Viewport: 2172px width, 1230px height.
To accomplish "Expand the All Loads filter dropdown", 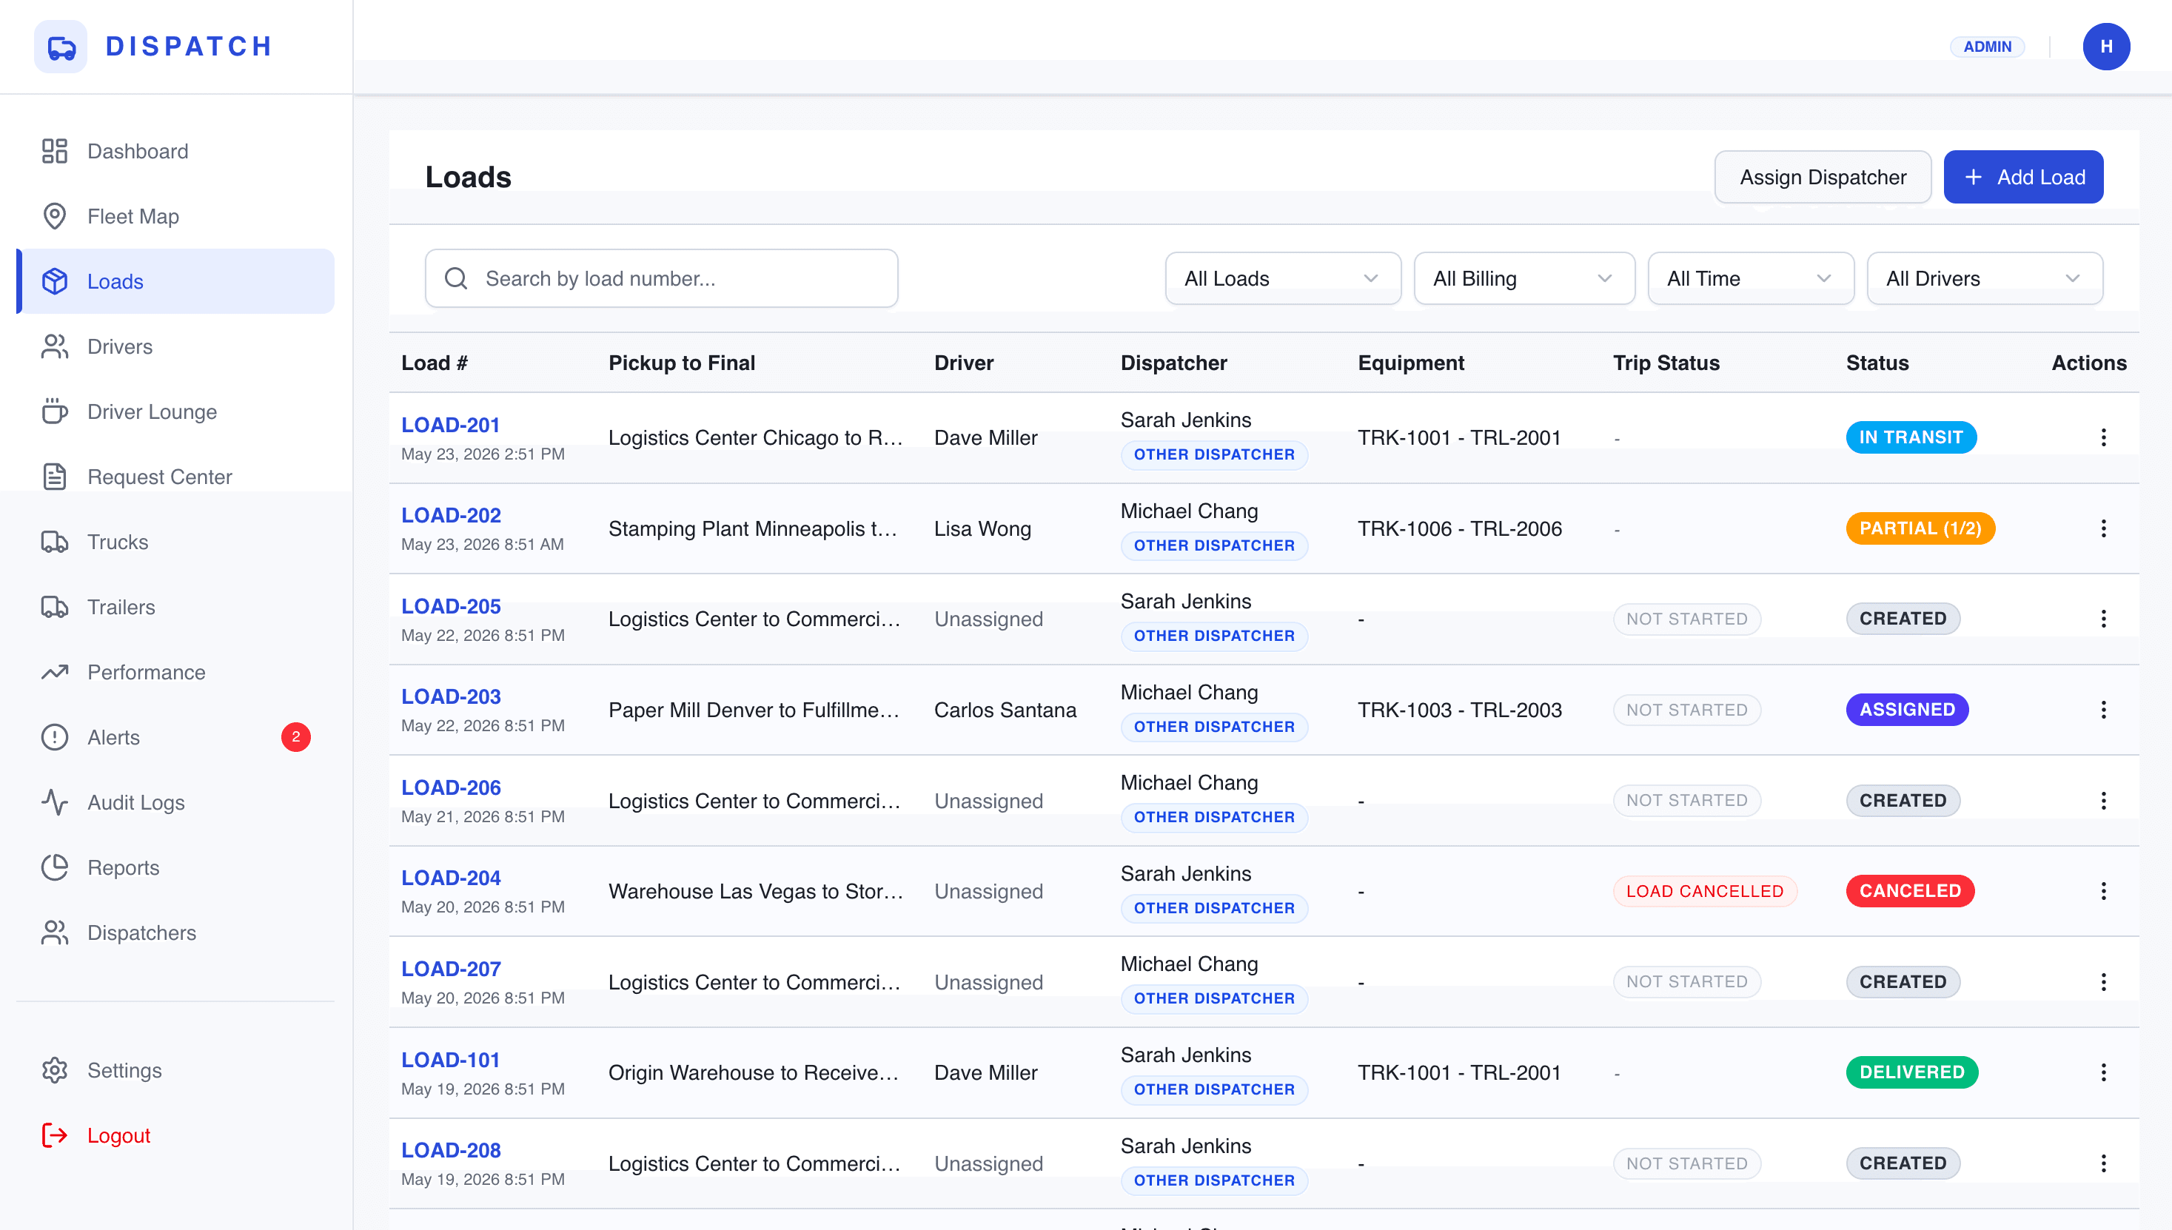I will [x=1282, y=278].
